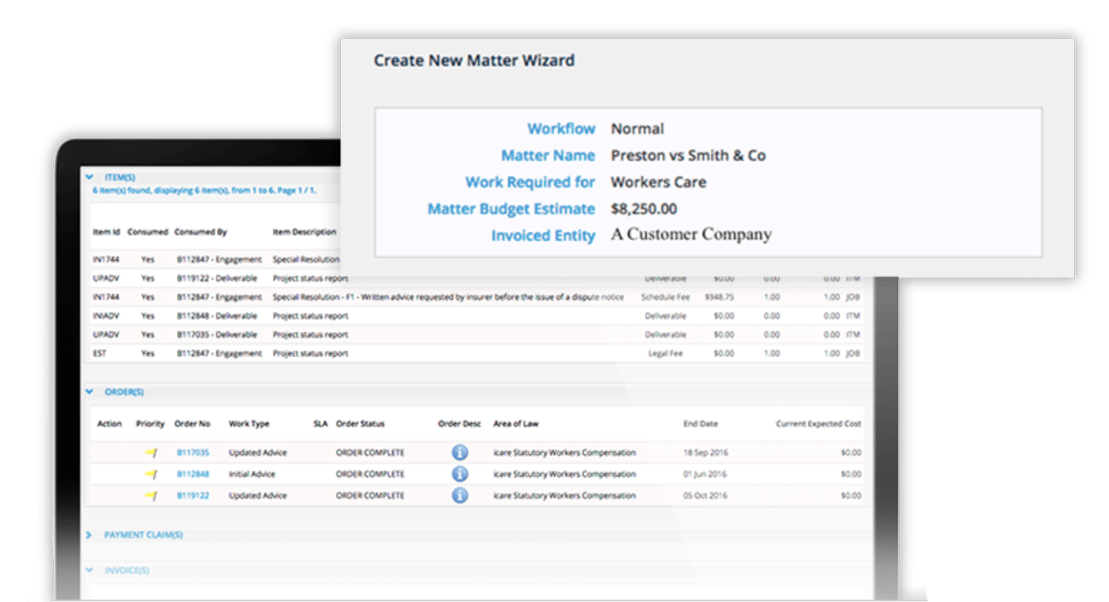1109x602 pixels.
Task: Open the order description info icon for B117035
Action: (460, 452)
